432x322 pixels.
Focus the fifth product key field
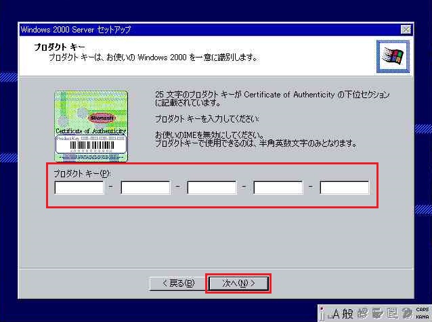[x=344, y=187]
